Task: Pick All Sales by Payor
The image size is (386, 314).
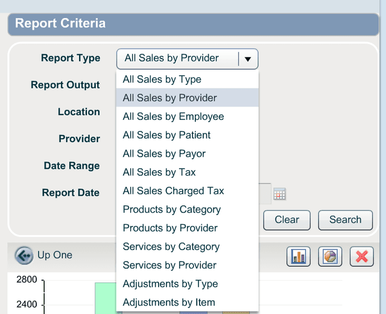Action: 188,154
